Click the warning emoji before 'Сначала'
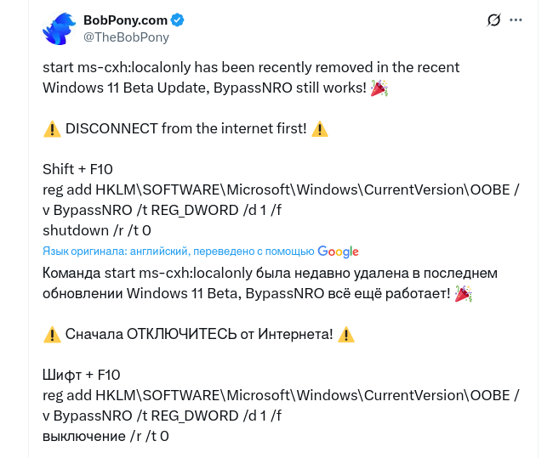Image resolution: width=553 pixels, height=458 pixels. point(52,335)
